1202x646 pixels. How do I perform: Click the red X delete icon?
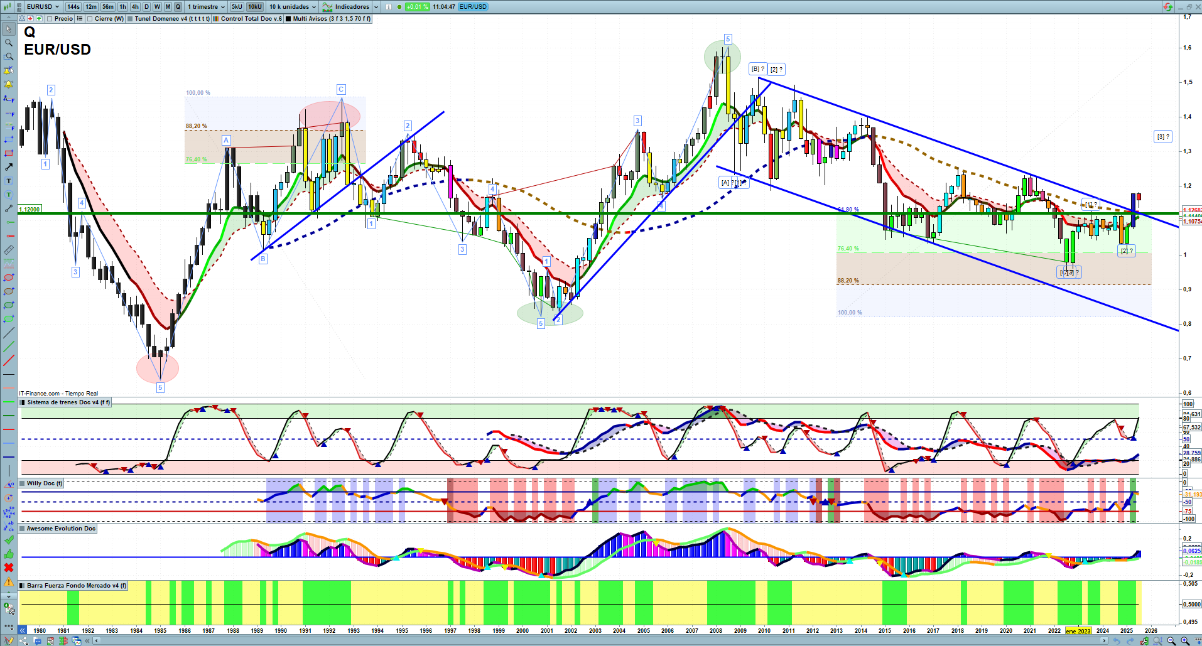tap(9, 568)
